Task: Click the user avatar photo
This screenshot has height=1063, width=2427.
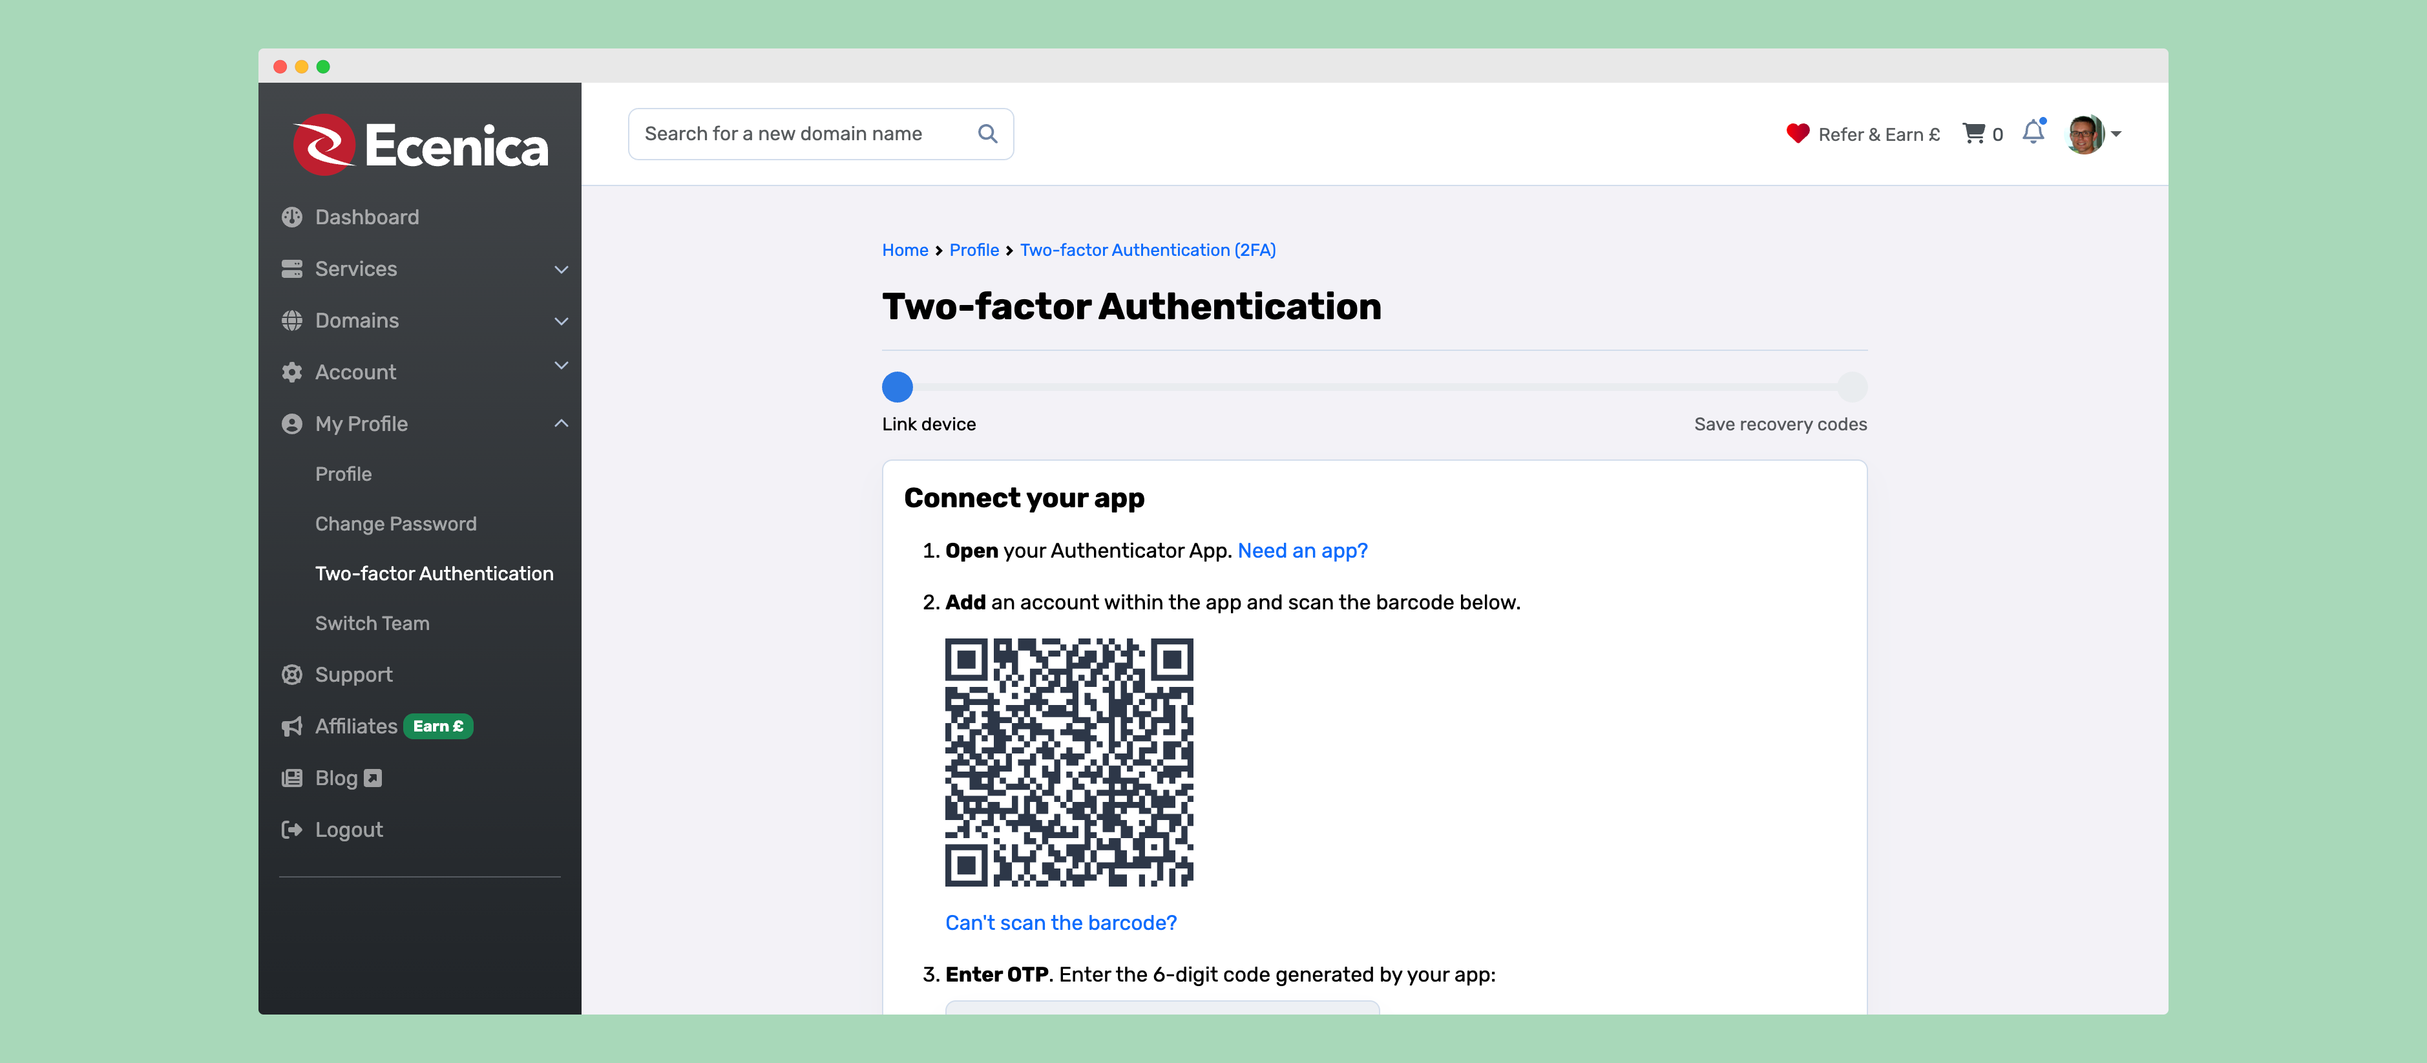Action: click(x=2084, y=134)
